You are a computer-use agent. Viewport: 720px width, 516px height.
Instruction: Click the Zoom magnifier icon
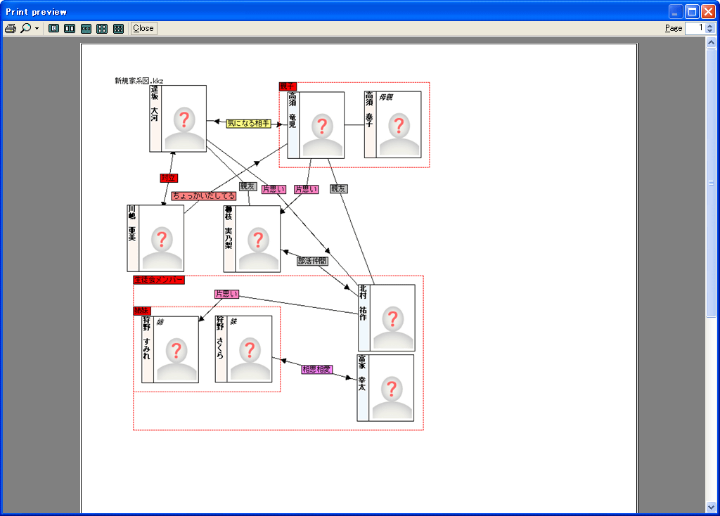tap(26, 28)
